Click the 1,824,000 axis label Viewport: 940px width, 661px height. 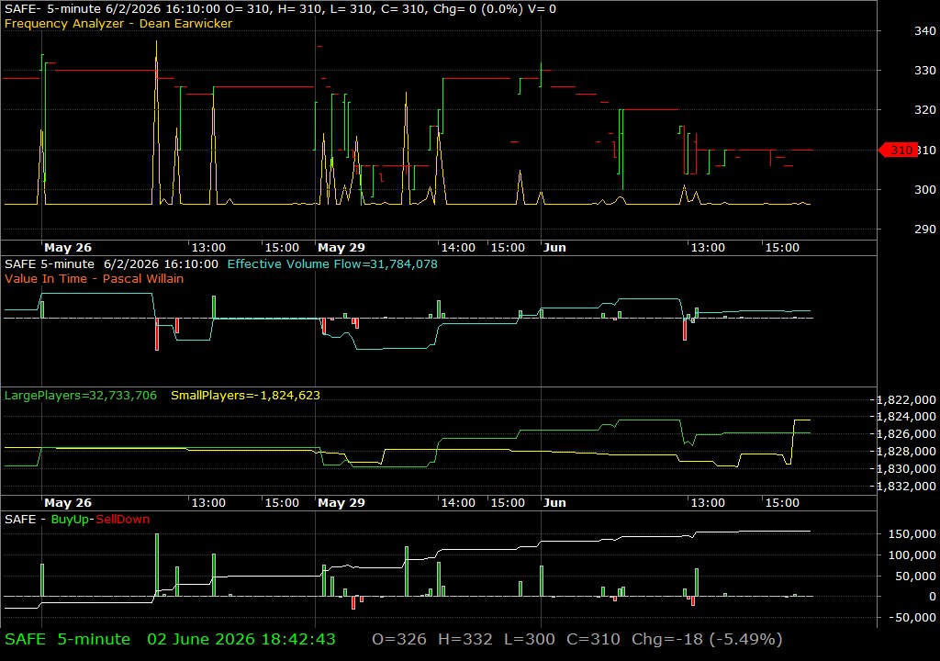(906, 416)
